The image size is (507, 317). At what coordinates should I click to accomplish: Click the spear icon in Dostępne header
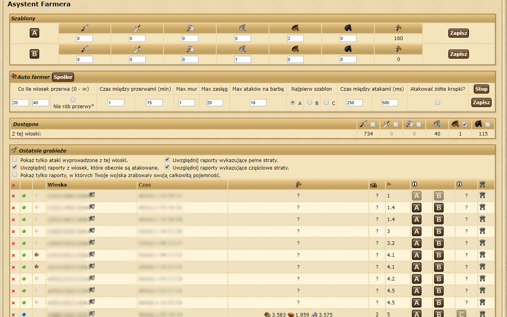tap(364, 124)
